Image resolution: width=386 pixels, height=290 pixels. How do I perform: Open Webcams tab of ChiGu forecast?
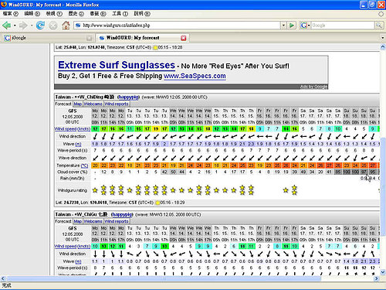point(93,221)
